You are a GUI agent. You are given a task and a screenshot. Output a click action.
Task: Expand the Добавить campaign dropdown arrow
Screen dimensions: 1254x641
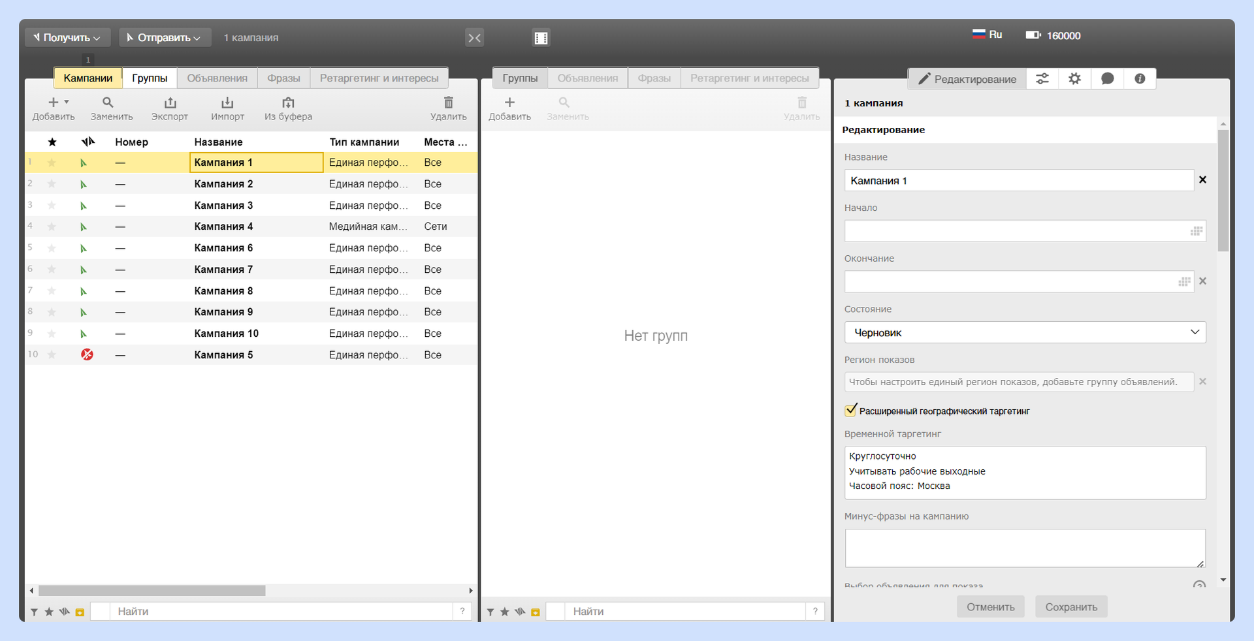(67, 102)
